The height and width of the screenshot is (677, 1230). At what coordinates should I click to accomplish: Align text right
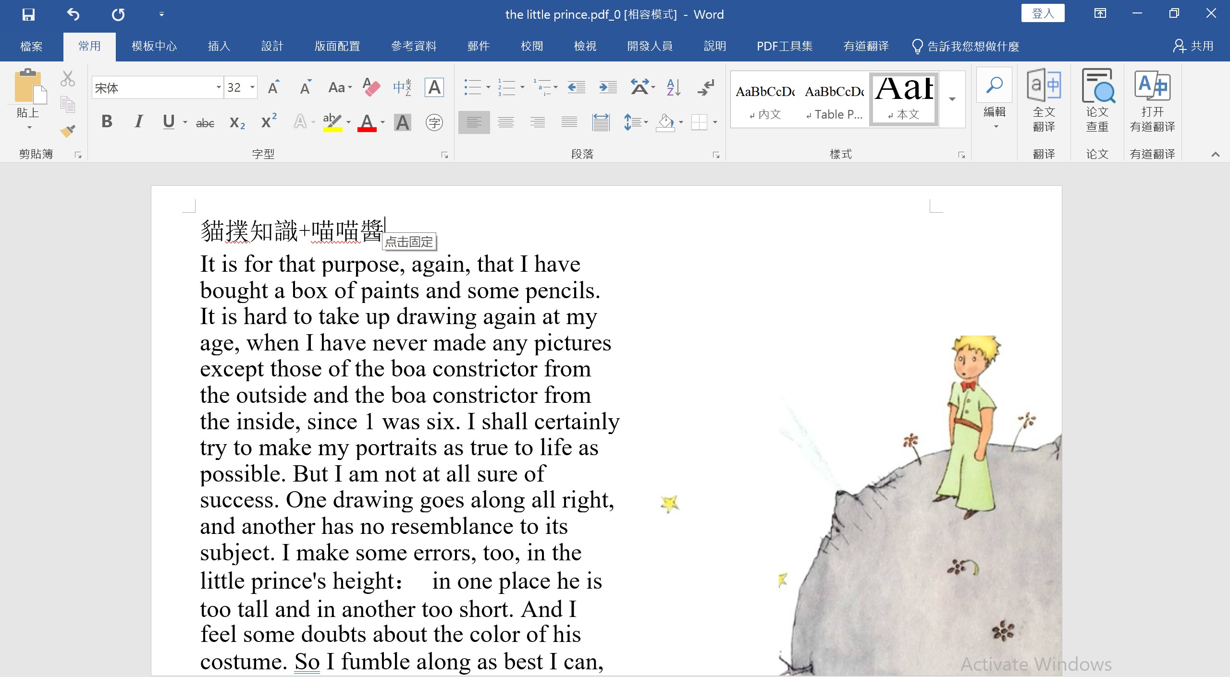click(x=537, y=122)
